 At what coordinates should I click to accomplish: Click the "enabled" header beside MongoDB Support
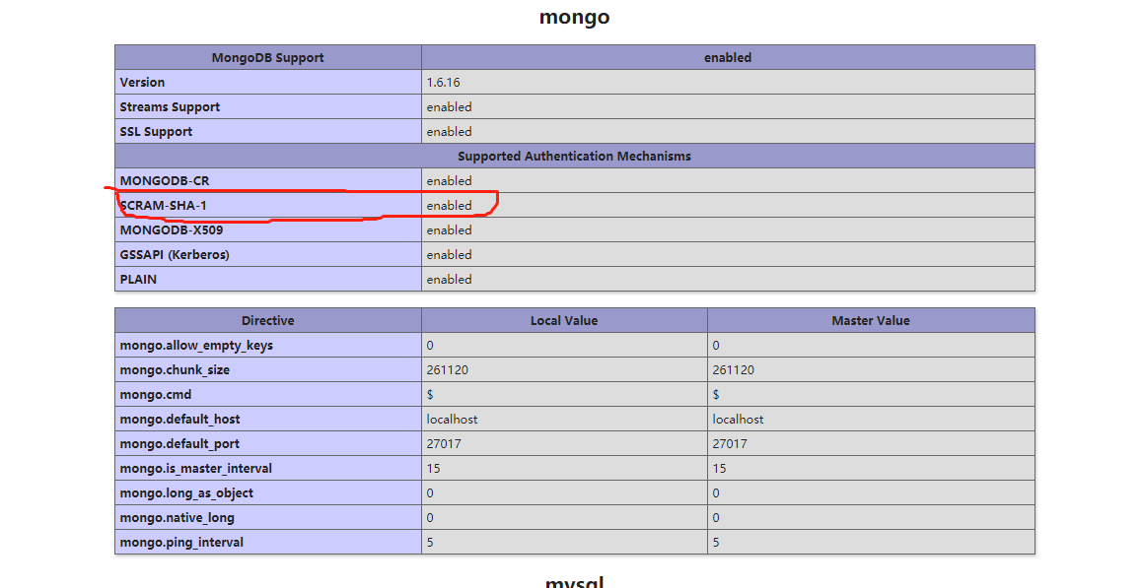(x=728, y=57)
